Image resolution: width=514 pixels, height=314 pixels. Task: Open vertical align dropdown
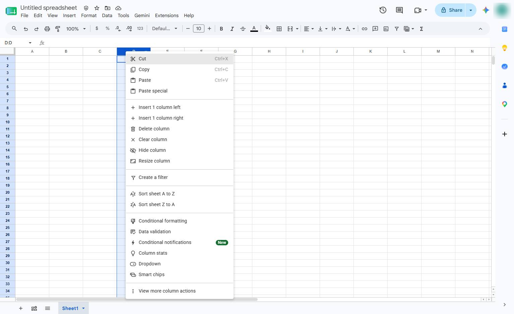point(323,29)
